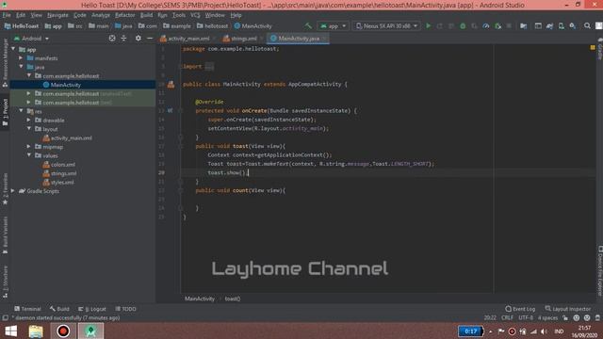Click Android Studio taskbar icon
The width and height of the screenshot is (603, 339).
[x=90, y=331]
